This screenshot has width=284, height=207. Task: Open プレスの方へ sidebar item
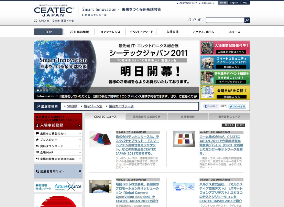58,140
